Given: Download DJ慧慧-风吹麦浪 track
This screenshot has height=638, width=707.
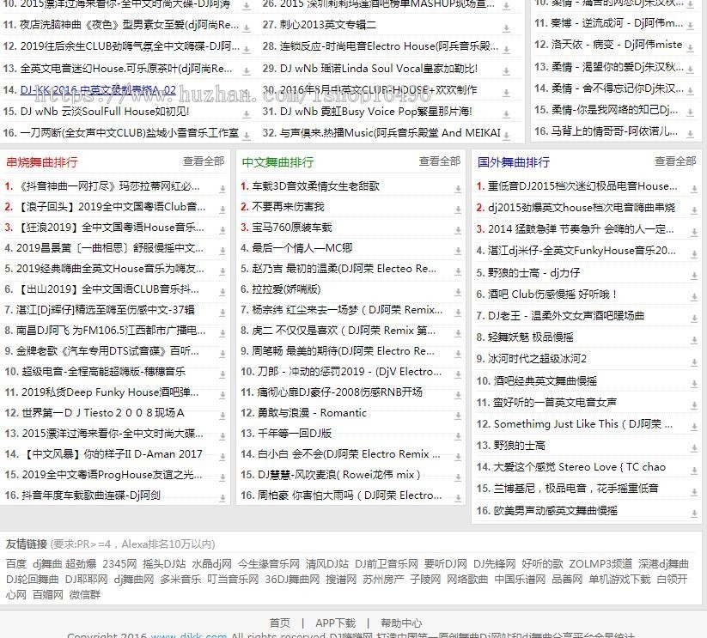Looking at the screenshot, I should click(x=458, y=477).
